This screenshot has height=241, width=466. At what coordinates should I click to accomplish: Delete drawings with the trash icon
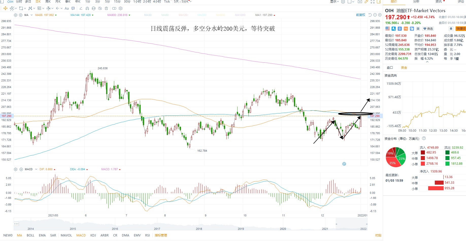pos(106,8)
